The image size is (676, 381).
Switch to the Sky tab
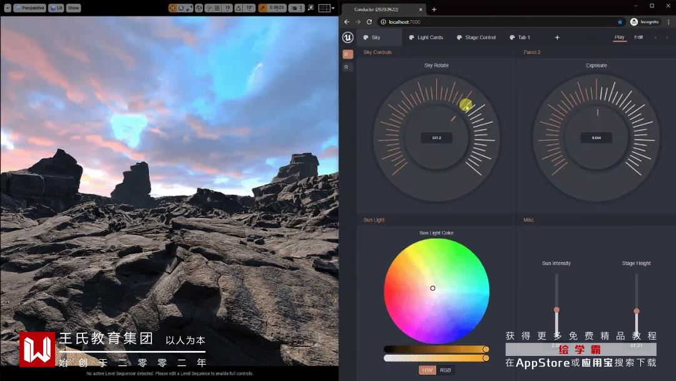pyautogui.click(x=379, y=38)
